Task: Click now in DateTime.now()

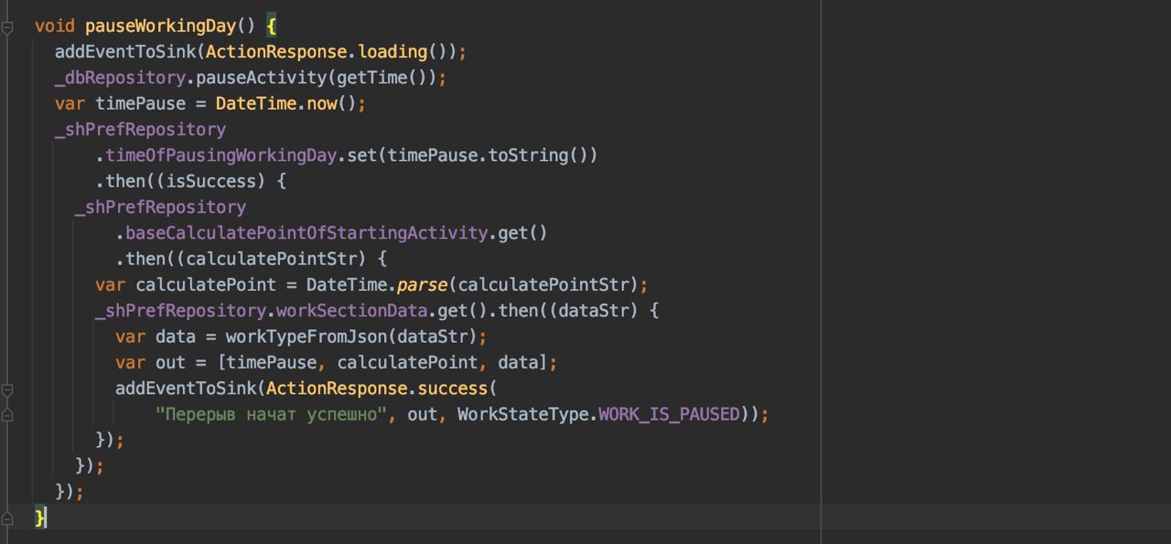Action: point(322,103)
